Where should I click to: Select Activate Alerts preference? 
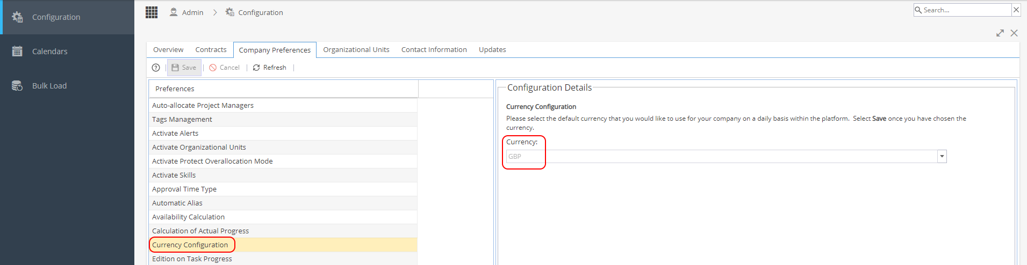coord(283,133)
